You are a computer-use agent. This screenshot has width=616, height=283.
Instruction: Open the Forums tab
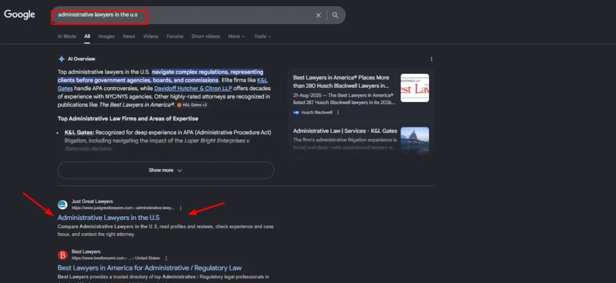point(175,36)
